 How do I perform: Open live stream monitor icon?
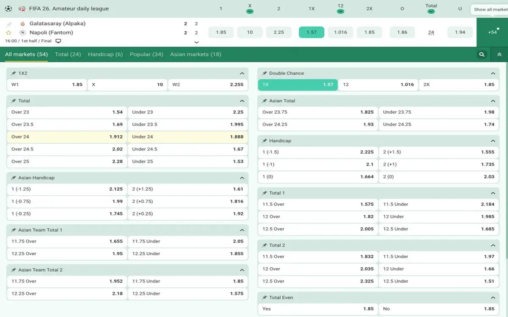tap(58, 41)
